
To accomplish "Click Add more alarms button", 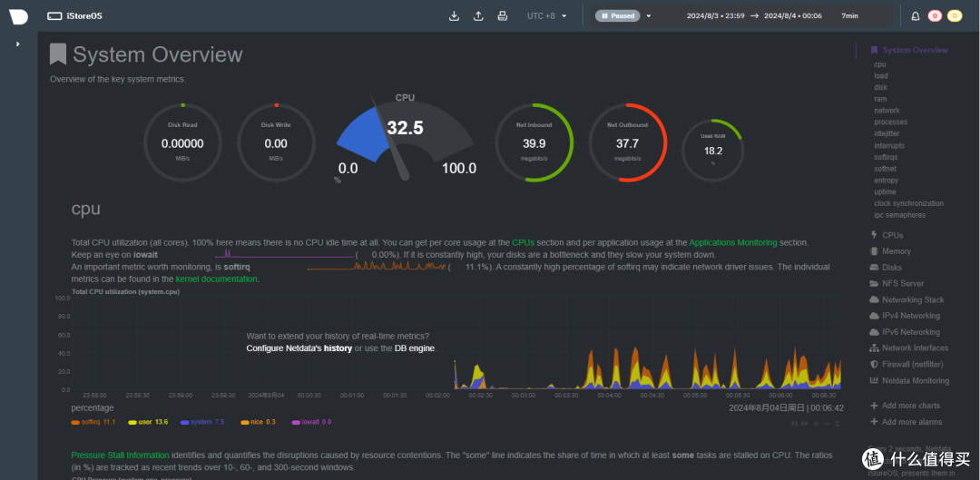I will 906,422.
